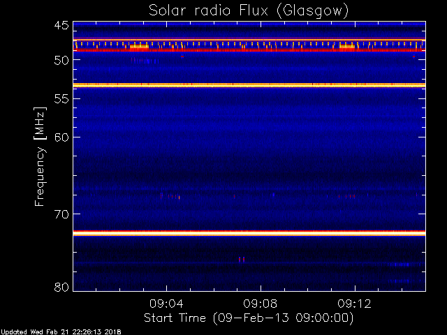The height and width of the screenshot is (335, 447).
Task: Click the 09:04 time tick label
Action: click(166, 304)
